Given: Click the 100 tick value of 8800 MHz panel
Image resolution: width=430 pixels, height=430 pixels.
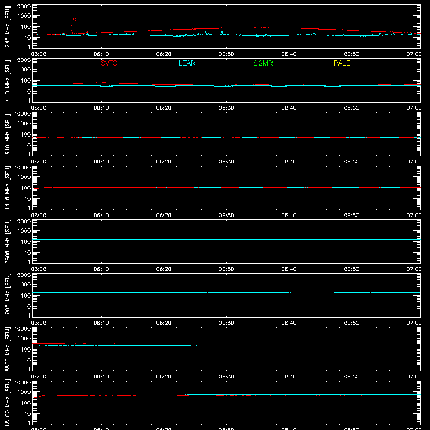Looking at the screenshot, I should [x=26, y=349].
